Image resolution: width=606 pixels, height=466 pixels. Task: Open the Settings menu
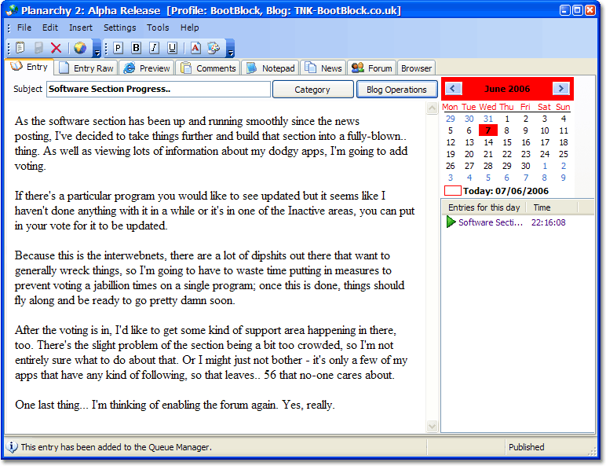click(119, 28)
